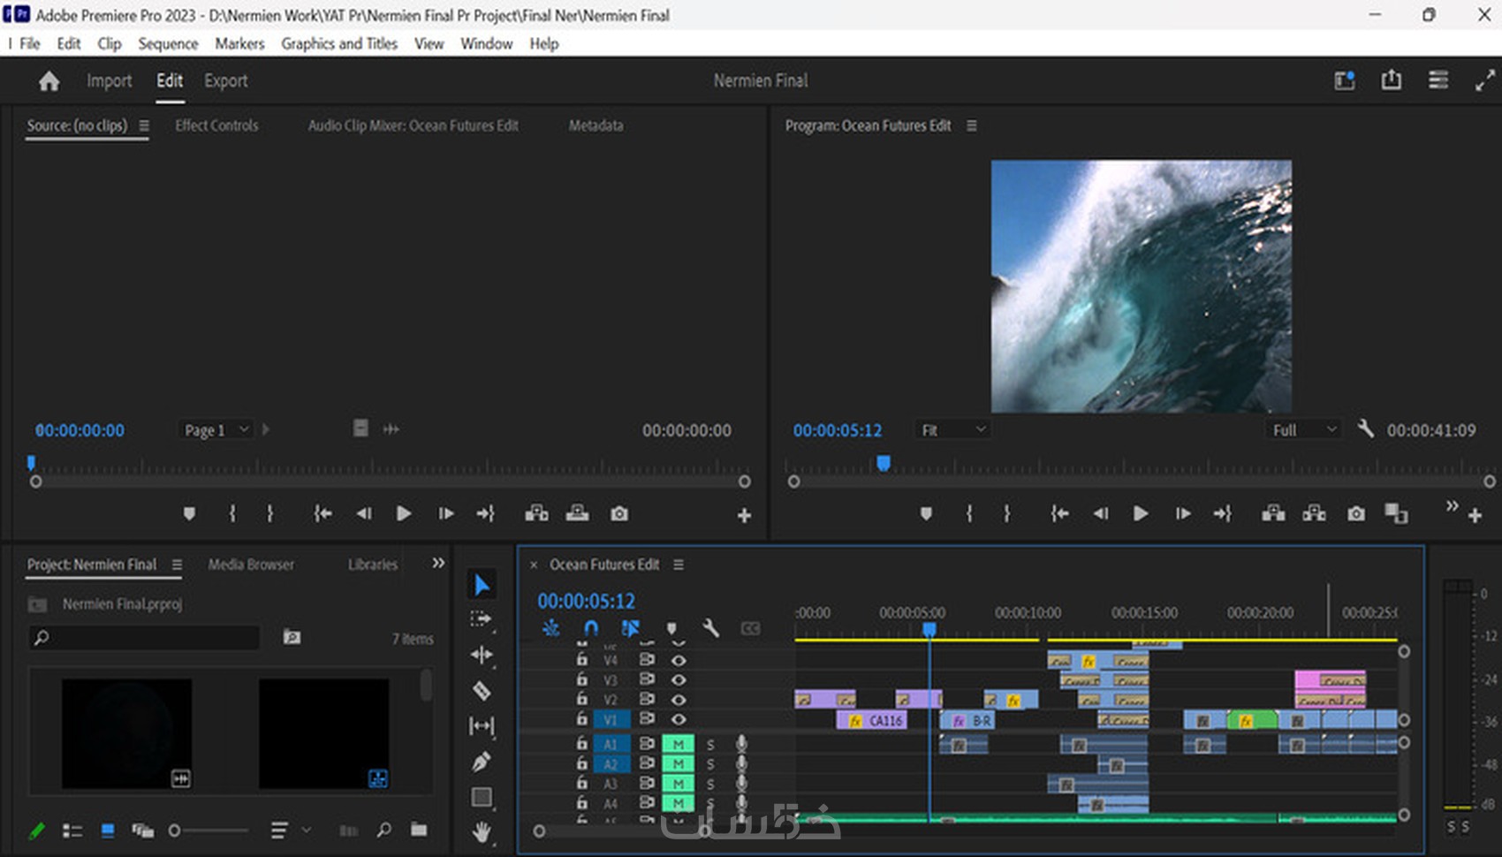Image resolution: width=1502 pixels, height=857 pixels.
Task: Open the Fit zoom level dropdown
Action: [952, 430]
